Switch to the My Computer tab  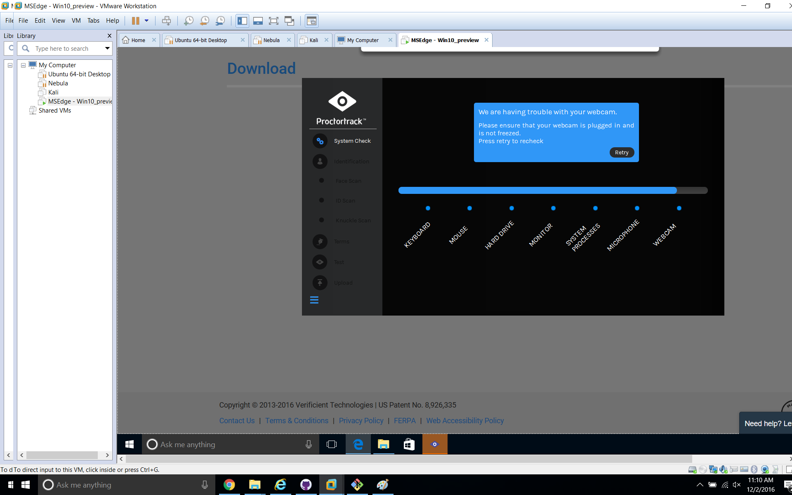[x=365, y=40]
